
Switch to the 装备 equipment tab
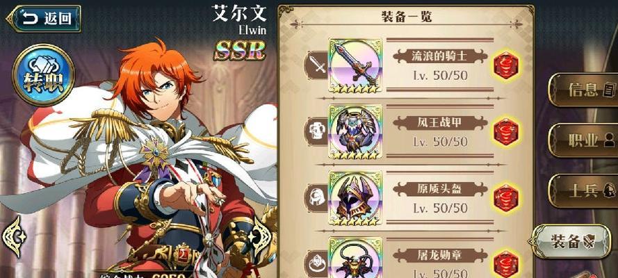569,242
